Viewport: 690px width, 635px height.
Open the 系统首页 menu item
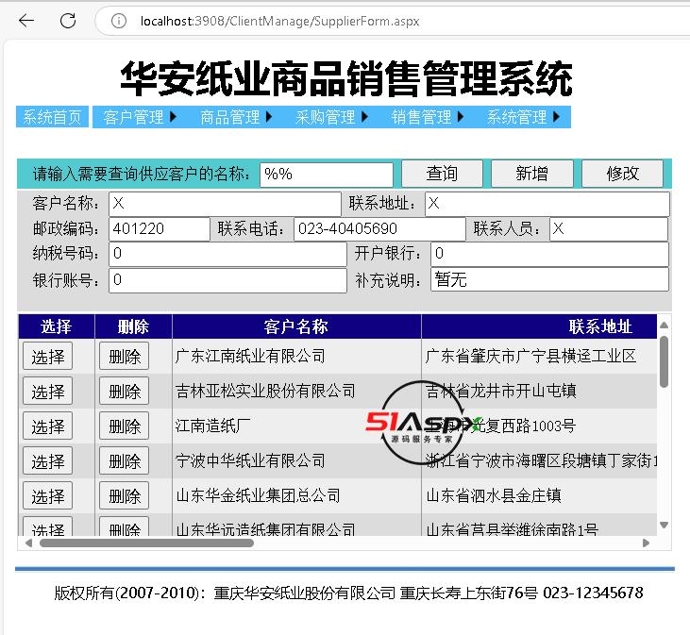52,117
